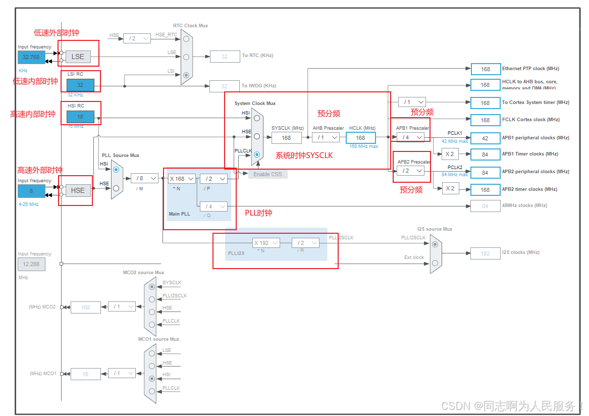
Task: Click the MCO1 16 output field
Action: 86,374
